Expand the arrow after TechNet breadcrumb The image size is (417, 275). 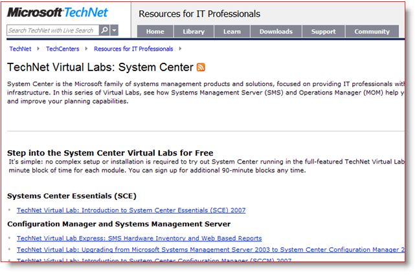[38, 49]
